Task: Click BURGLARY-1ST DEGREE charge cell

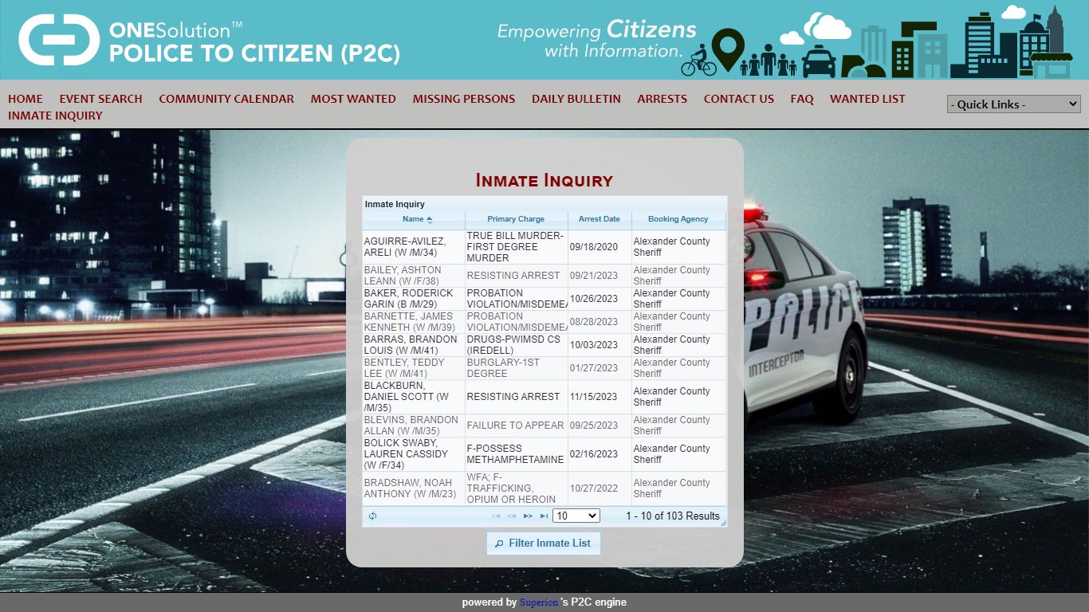Action: pyautogui.click(x=516, y=368)
